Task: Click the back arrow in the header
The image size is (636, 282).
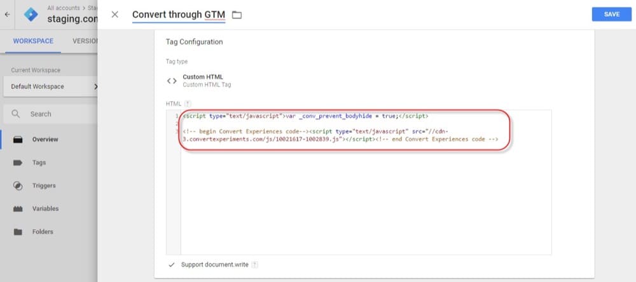Action: [7, 14]
